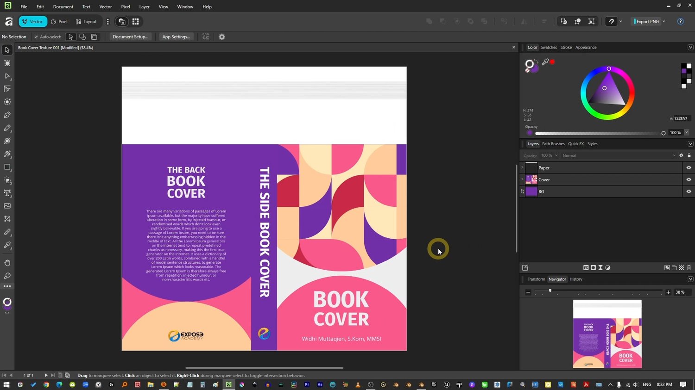Open the Export PNG dropdown arrow
The height and width of the screenshot is (390, 695).
coord(664,21)
